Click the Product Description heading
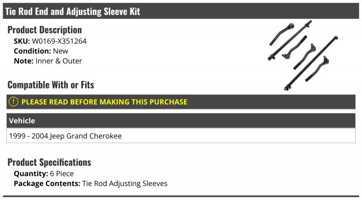Viewport: 362px width, 200px height. [44, 30]
